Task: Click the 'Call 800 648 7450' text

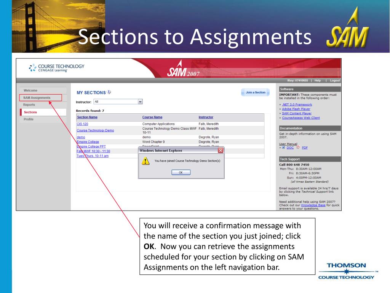Action: tap(294, 165)
